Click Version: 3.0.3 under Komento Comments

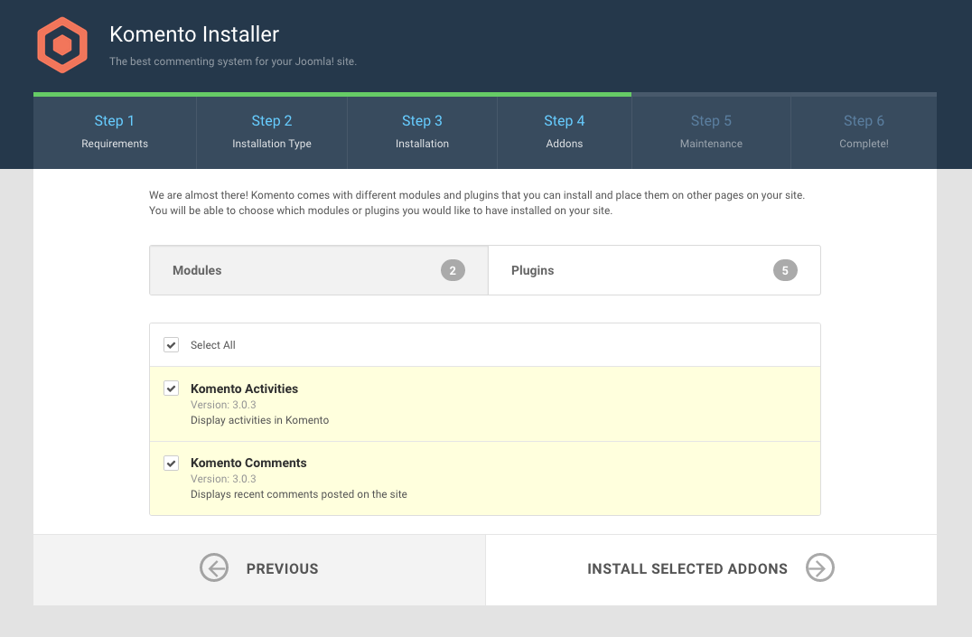[x=223, y=479]
